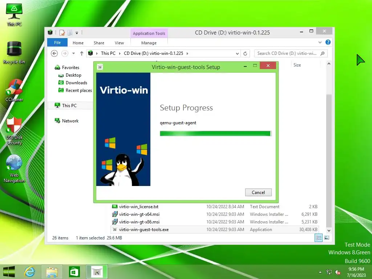Minimize the Virtio-win setup dialog
This screenshot has width=372, height=279.
coord(245,66)
